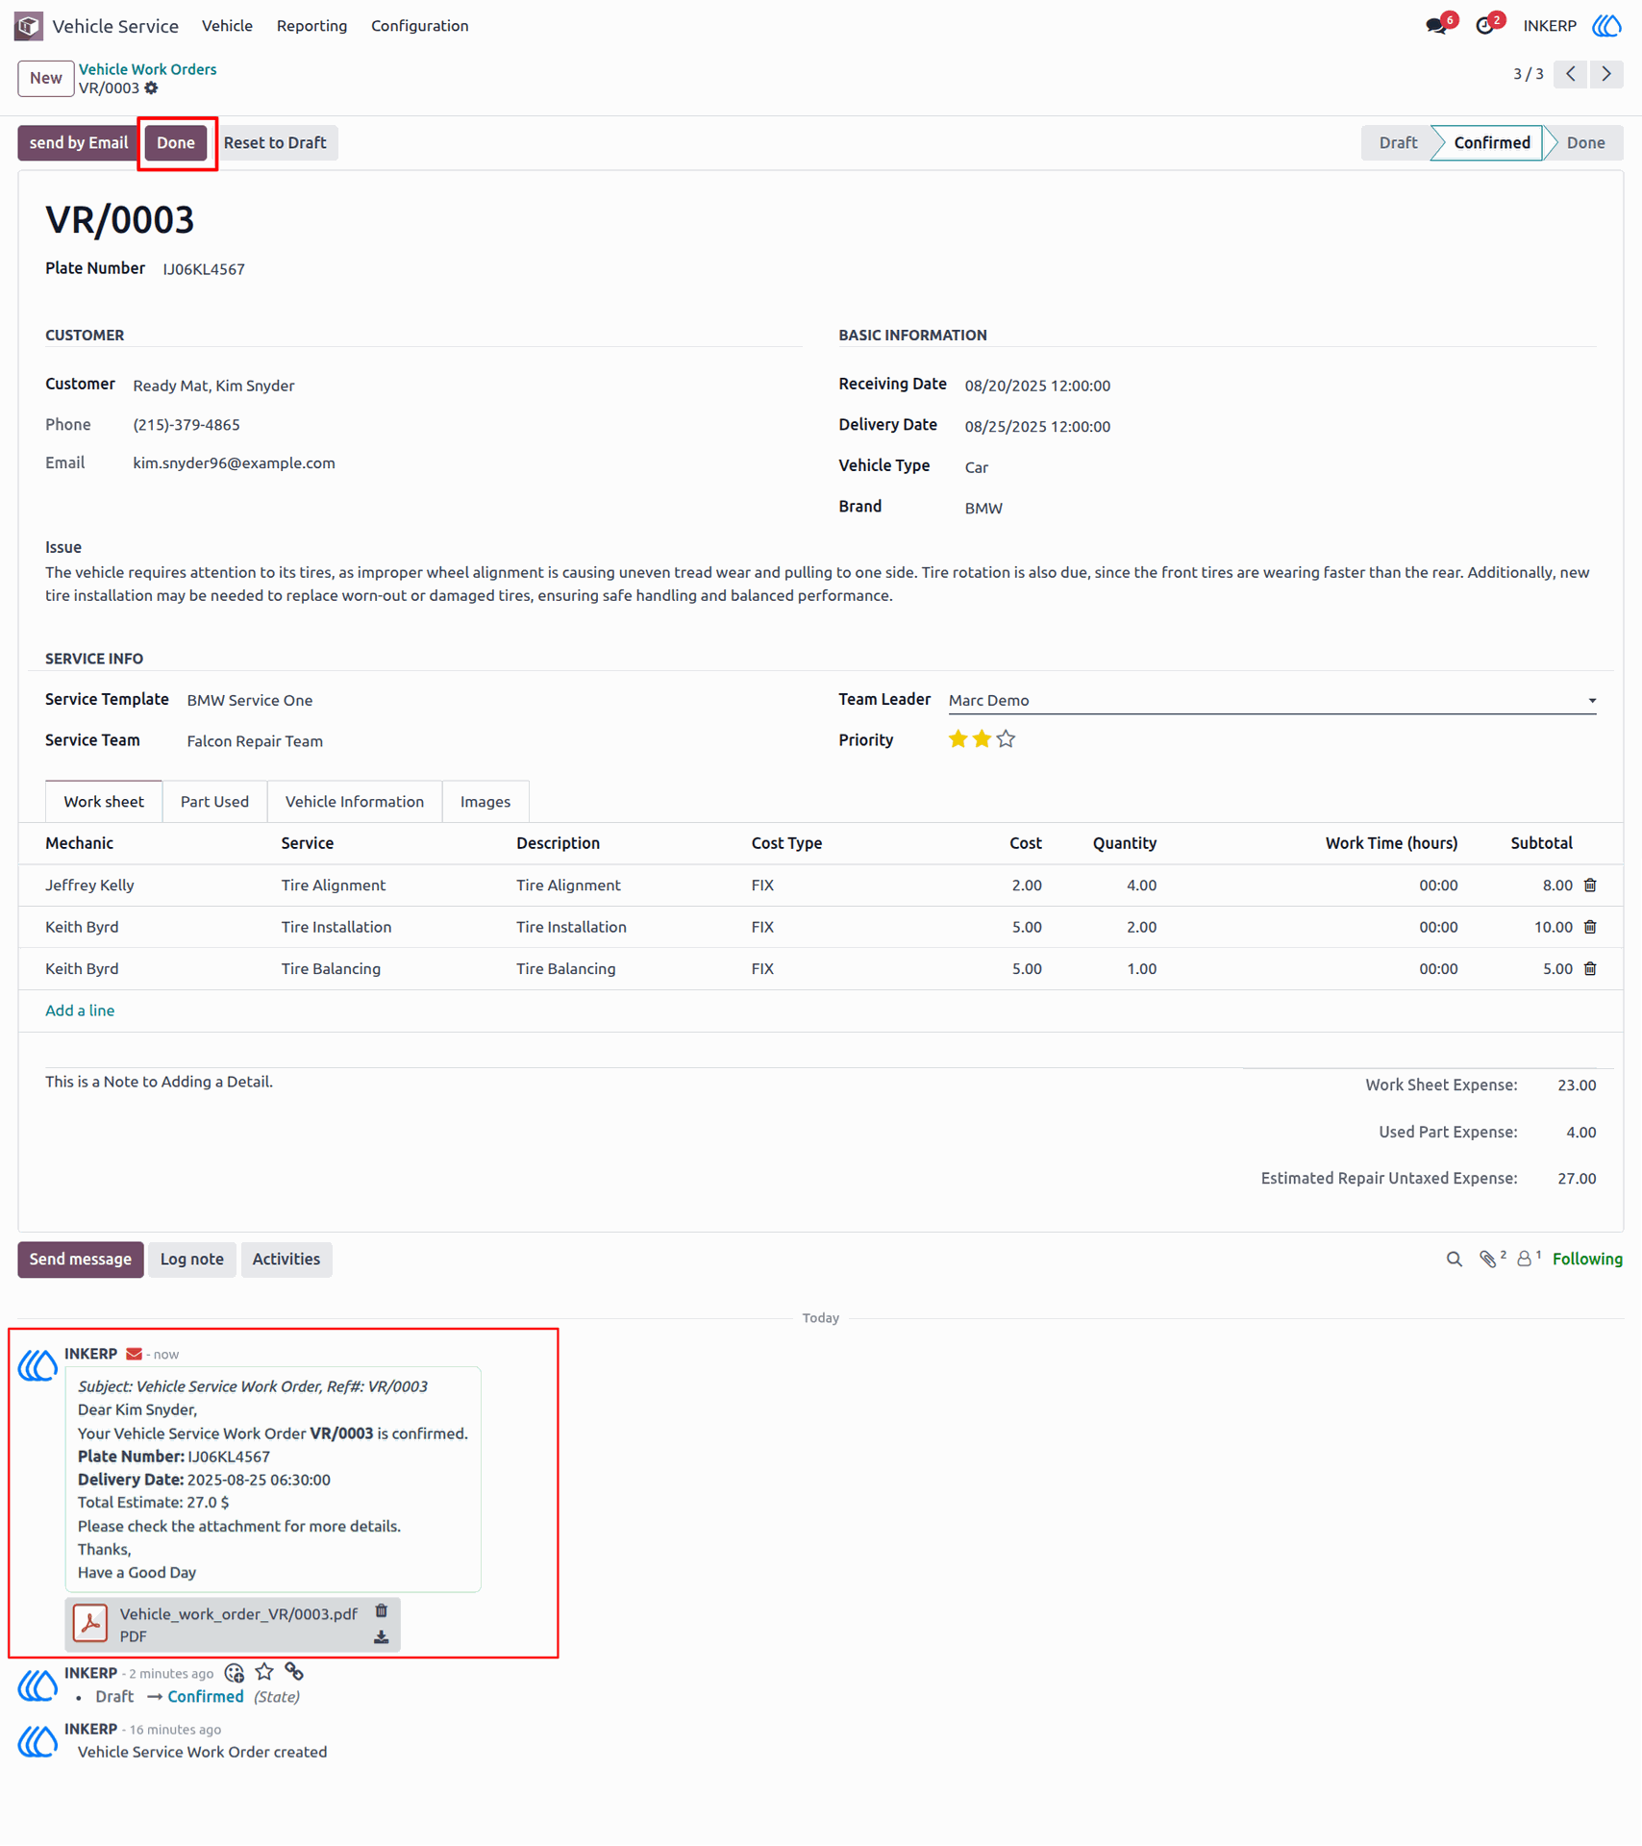Image resolution: width=1642 pixels, height=1846 pixels.
Task: Open the conversations icon showing 6 messages
Action: (1437, 26)
